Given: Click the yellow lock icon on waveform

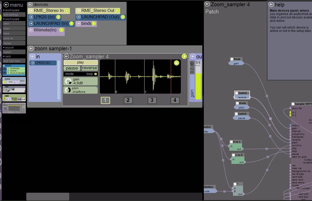Looking at the screenshot, I should click(x=176, y=63).
